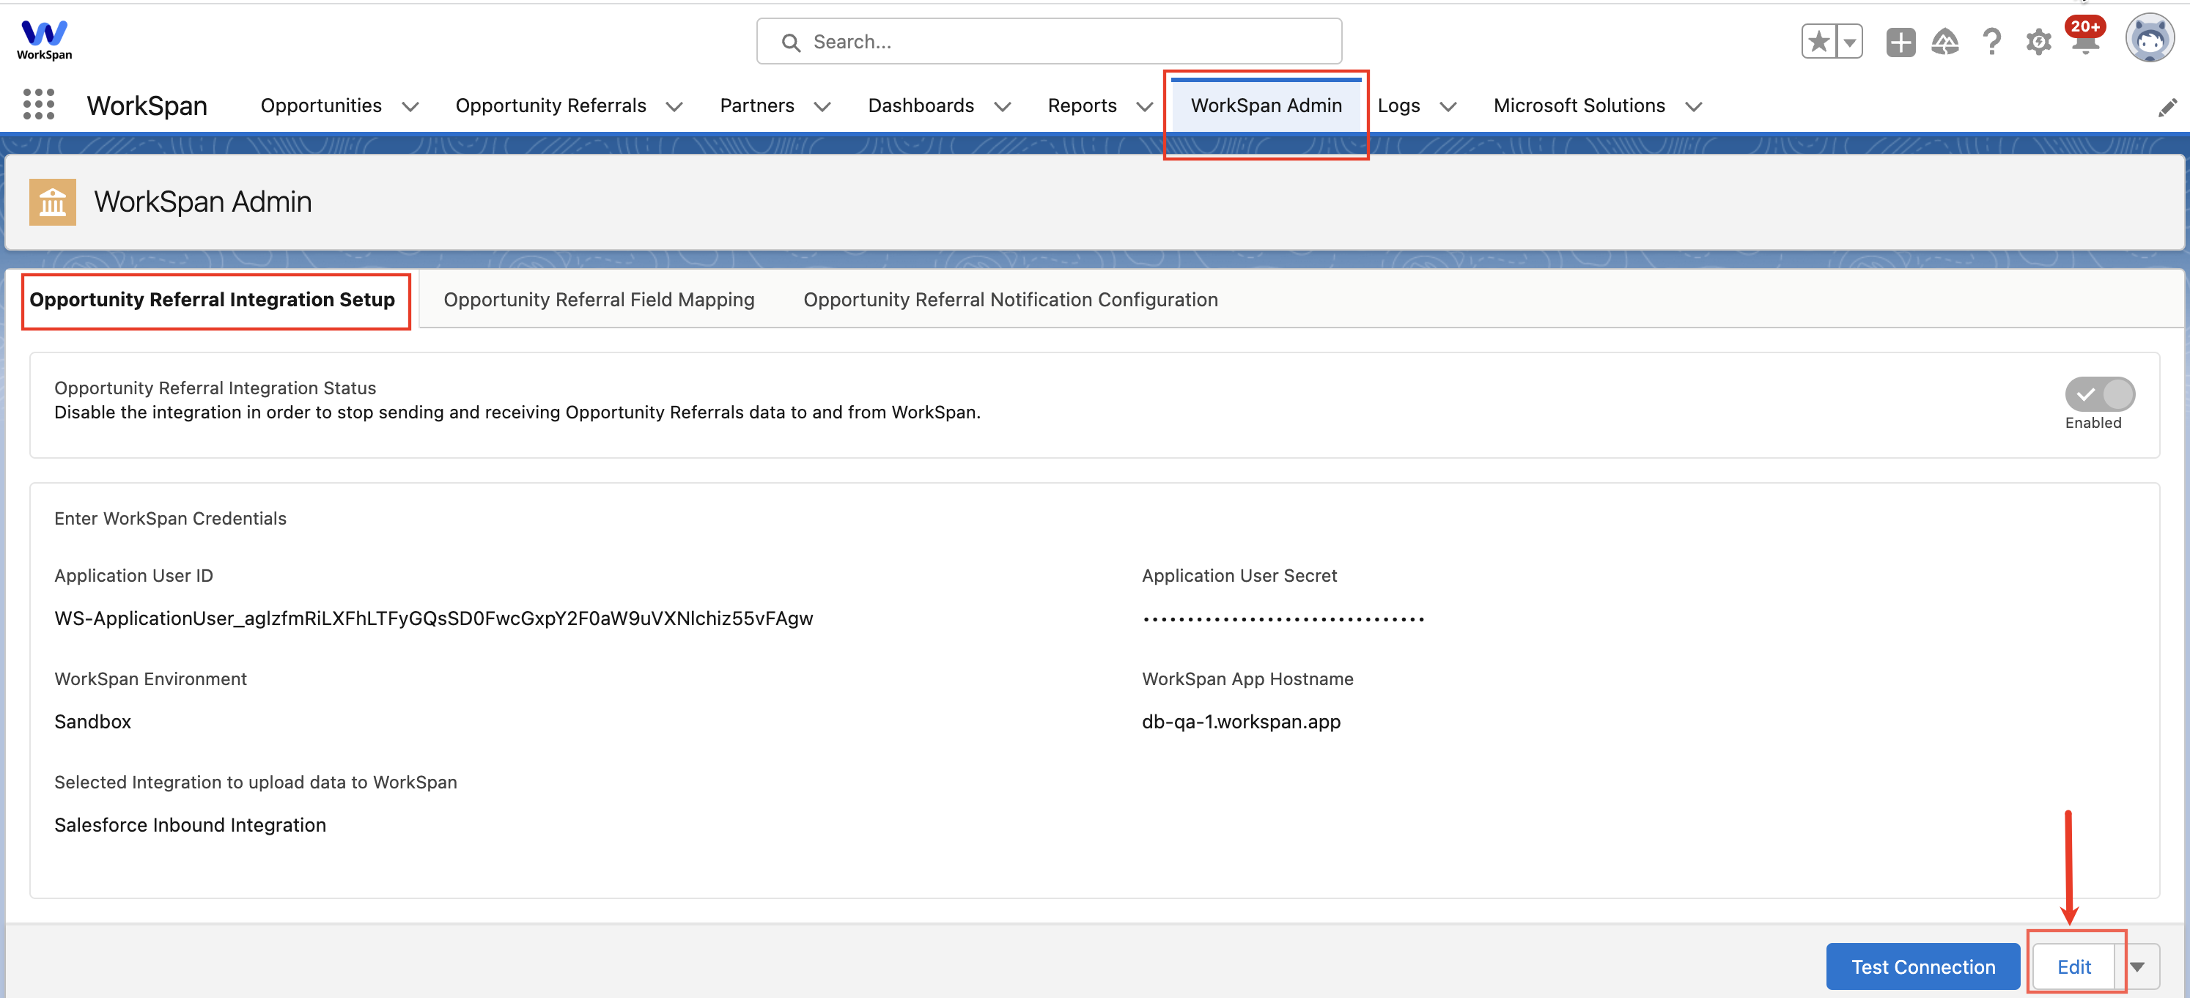Click the masked Application User Secret dots
The image size is (2190, 998).
point(1283,619)
